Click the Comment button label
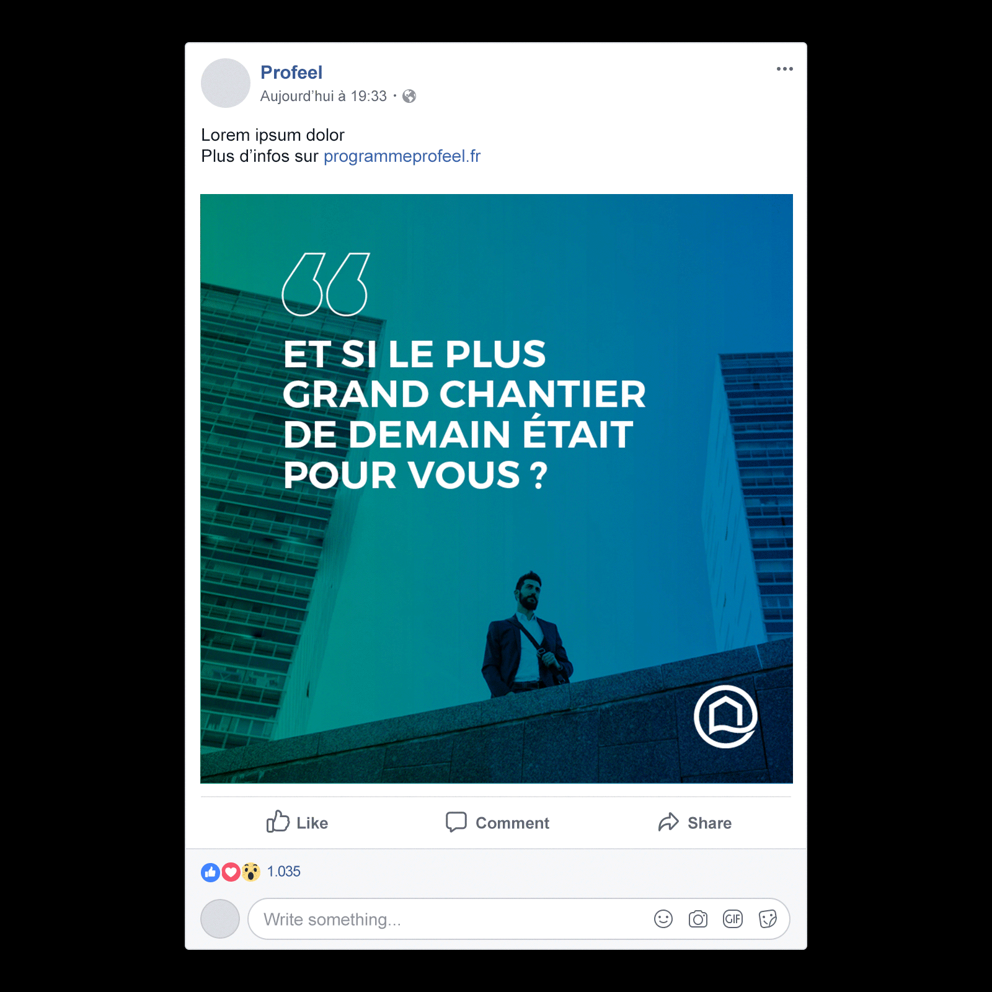Screen dimensions: 992x992 point(512,823)
